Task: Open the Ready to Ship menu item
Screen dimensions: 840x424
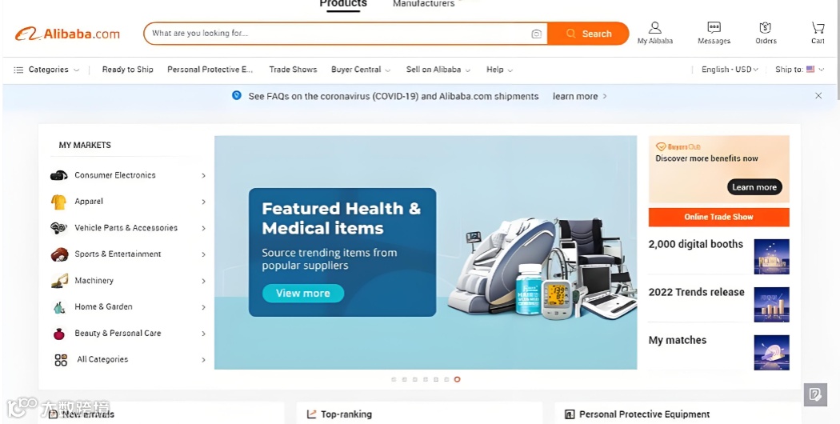Action: click(127, 70)
